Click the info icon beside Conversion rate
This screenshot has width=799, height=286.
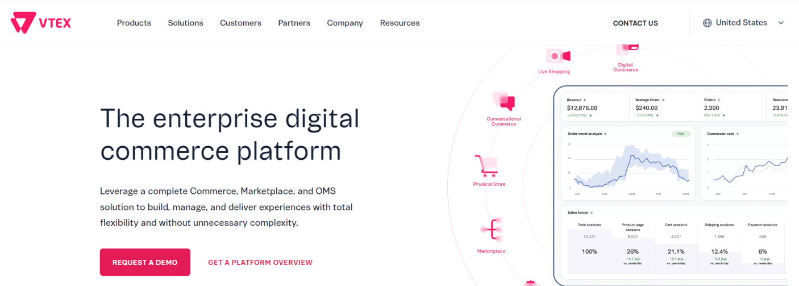(737, 134)
